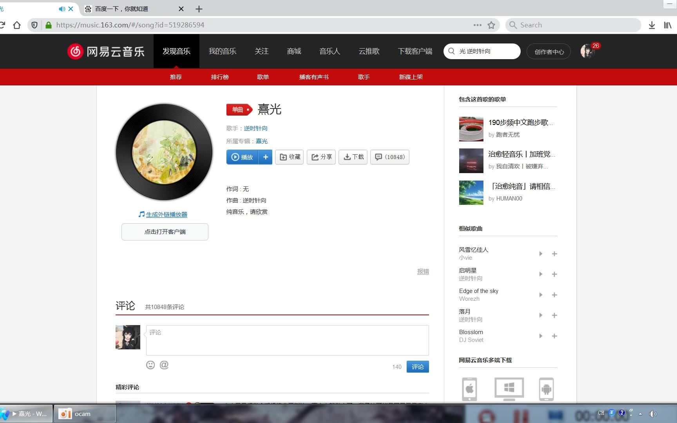The height and width of the screenshot is (423, 677).
Task: Click the 分享 share button
Action: click(x=321, y=157)
